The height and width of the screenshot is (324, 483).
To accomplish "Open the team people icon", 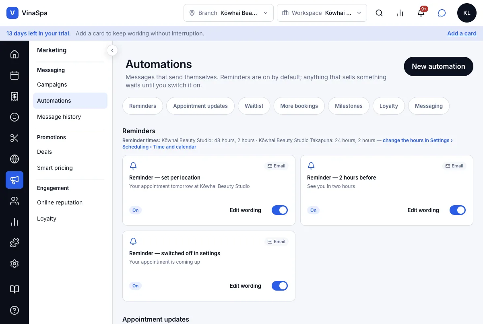I will click(x=14, y=201).
